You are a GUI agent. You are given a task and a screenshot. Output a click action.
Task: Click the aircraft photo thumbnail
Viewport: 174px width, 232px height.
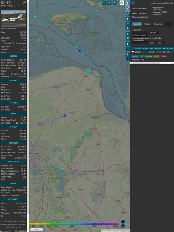(13, 19)
